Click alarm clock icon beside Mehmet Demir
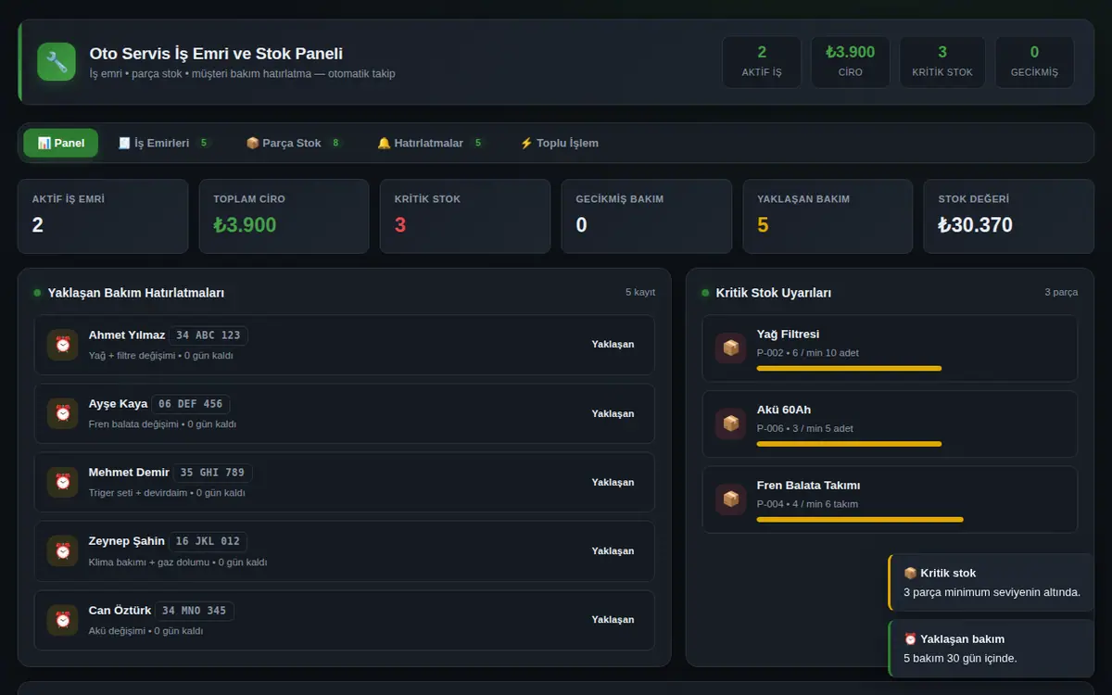Screen dimensions: 1112x695 click(x=63, y=482)
